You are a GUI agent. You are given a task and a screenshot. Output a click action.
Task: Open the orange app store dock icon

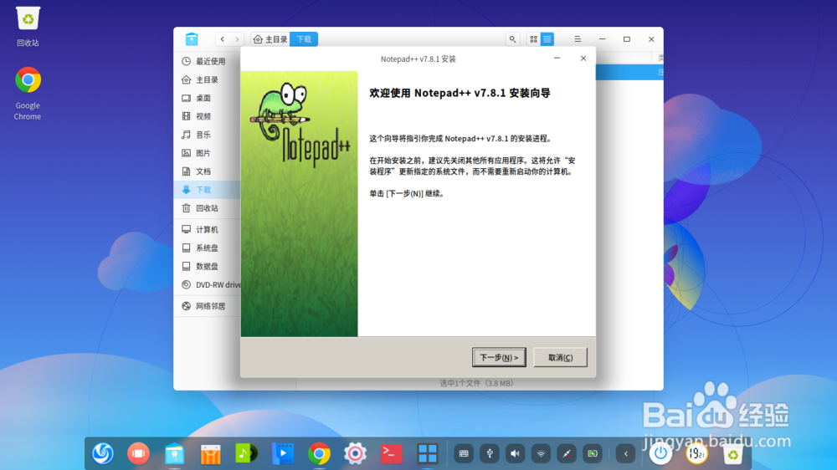click(x=211, y=453)
